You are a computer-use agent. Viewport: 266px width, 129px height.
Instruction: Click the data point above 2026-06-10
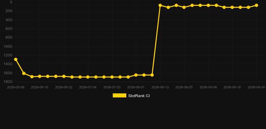point(40,76)
